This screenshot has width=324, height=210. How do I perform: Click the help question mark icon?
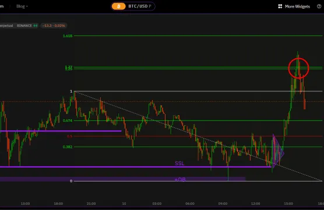coord(319,6)
